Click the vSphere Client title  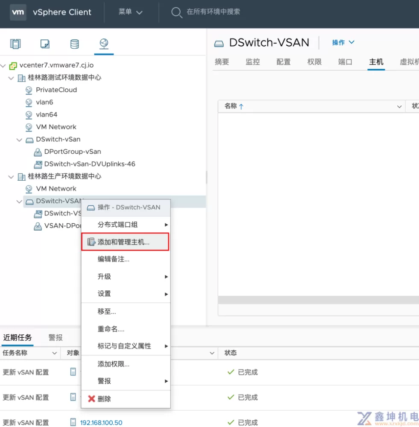(x=62, y=12)
